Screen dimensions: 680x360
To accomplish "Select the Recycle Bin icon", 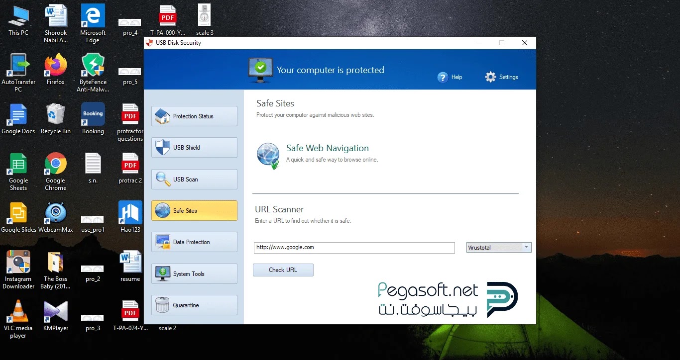I will coord(56,119).
